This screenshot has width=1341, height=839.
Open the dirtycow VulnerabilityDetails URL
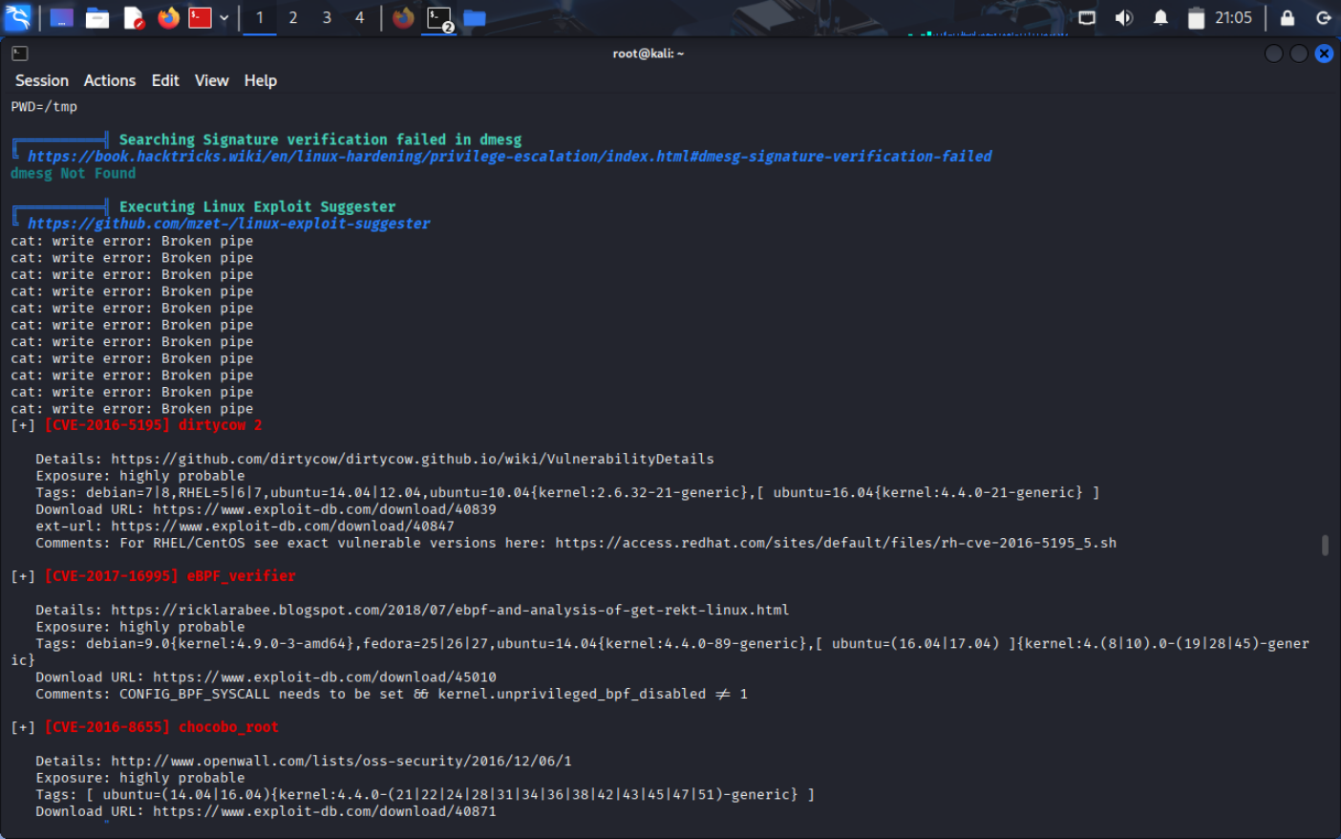(413, 459)
